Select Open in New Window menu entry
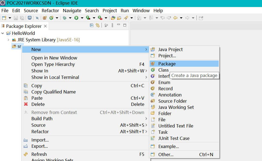Image resolution: width=262 pixels, height=161 pixels. click(85, 58)
